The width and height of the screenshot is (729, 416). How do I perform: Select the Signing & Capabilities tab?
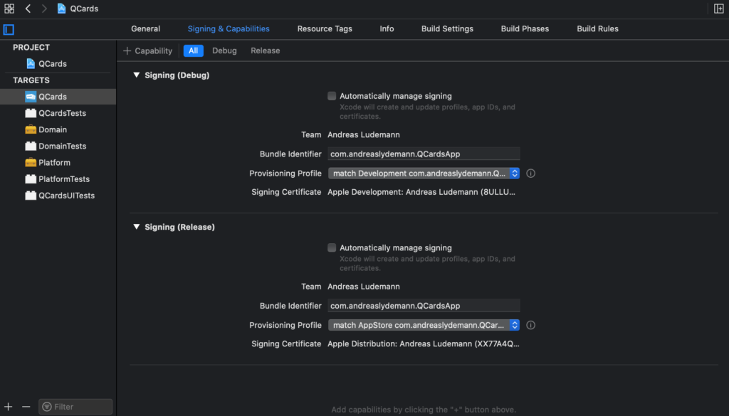coord(229,28)
